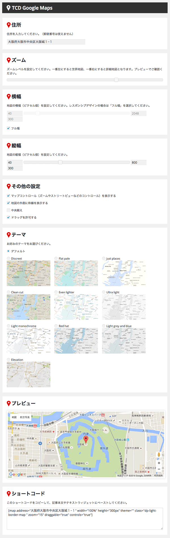Choose the Red hat theme radio button
Viewport: 170px width, 538px height.
[56, 326]
